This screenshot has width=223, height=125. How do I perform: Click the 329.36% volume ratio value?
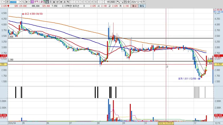click(46, 6)
